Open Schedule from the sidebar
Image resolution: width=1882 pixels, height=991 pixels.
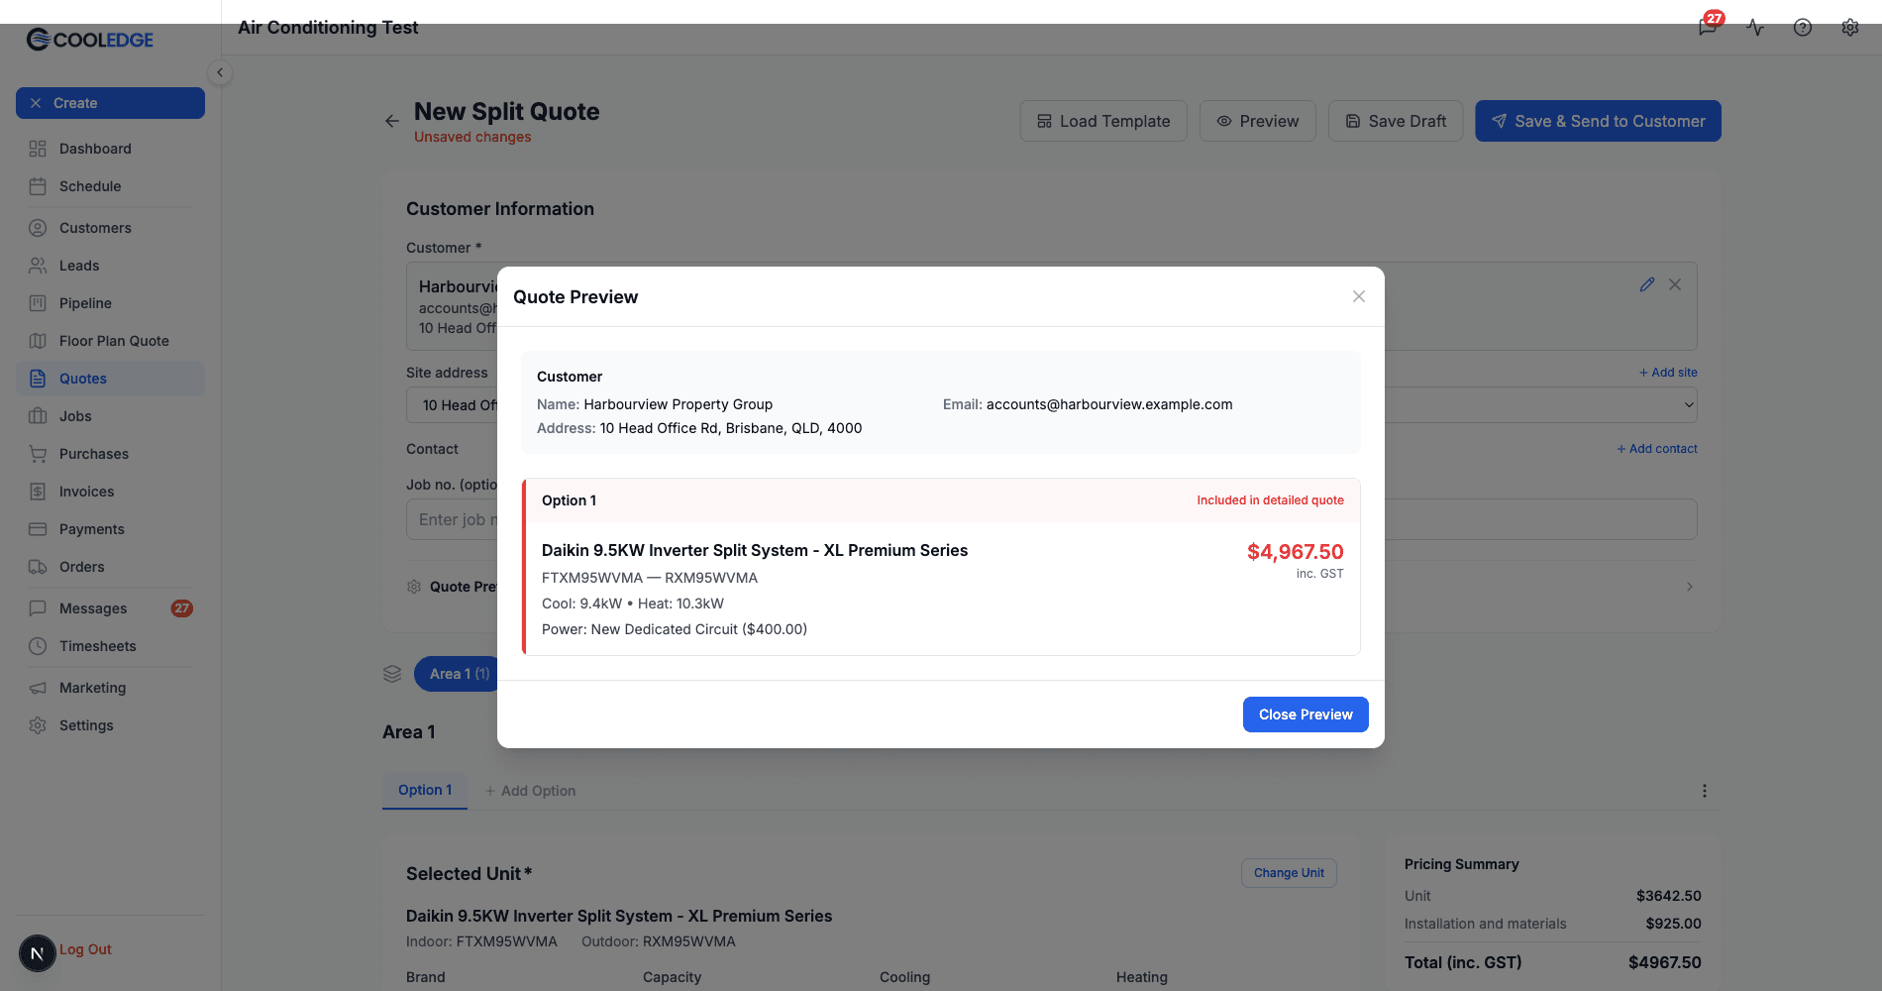110,186
